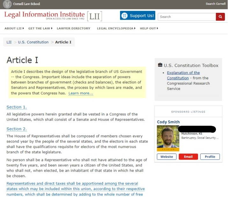Click the Cornell Law School seal icon

tap(7, 4)
